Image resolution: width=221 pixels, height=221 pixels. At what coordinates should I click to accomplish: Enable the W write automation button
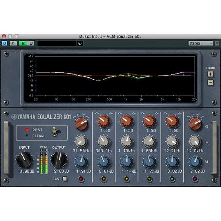point(31,43)
